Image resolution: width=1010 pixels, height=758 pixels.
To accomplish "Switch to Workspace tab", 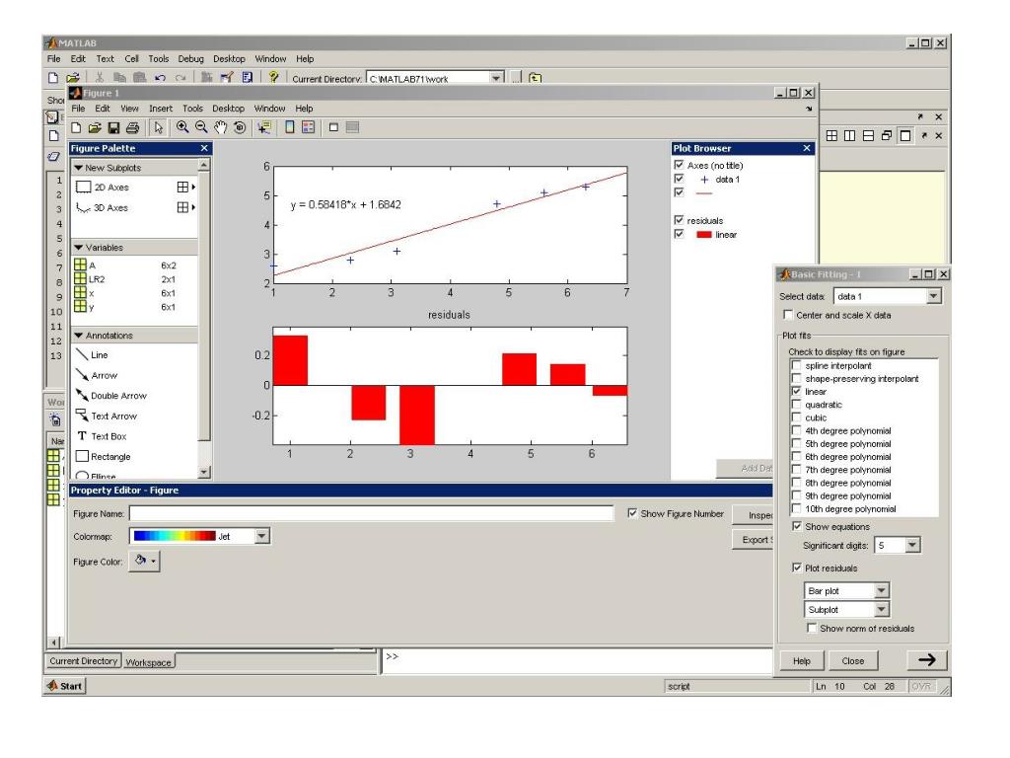I will click(148, 662).
